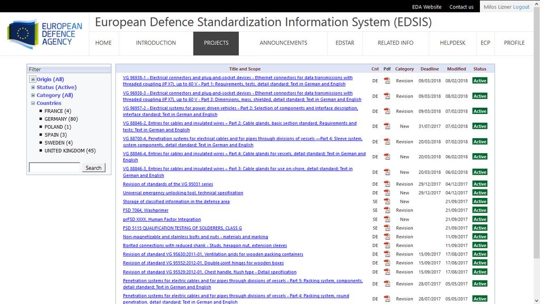The height and width of the screenshot is (304, 540).
Task: Open PDF for Storage of classified information
Action: coord(387,201)
